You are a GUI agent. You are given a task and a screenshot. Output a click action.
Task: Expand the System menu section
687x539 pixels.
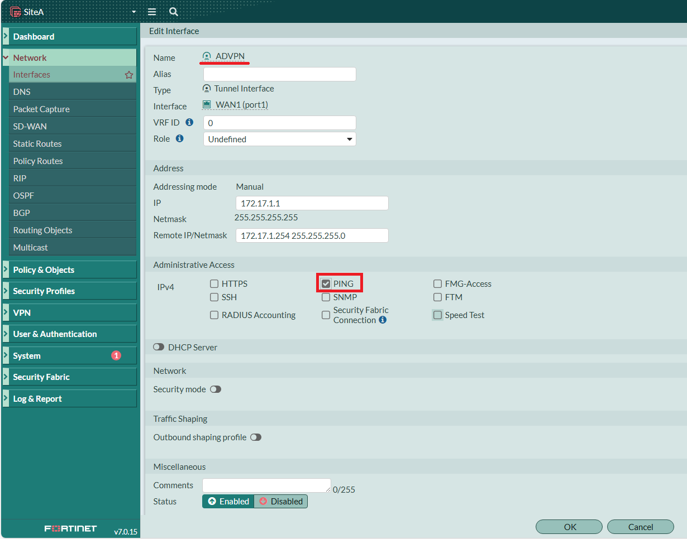[69, 355]
